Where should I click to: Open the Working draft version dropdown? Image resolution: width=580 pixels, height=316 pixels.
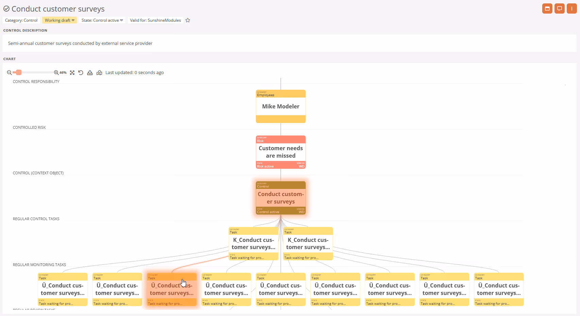(60, 20)
